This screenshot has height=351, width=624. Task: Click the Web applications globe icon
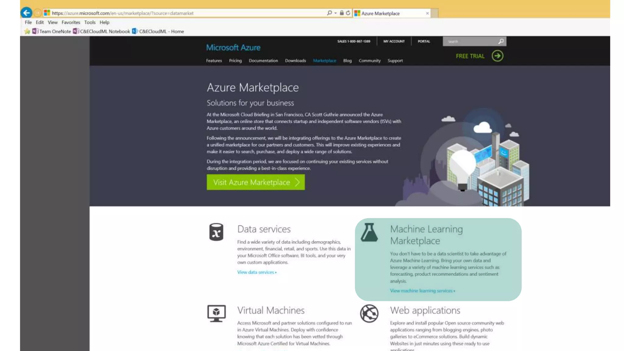[x=369, y=313]
